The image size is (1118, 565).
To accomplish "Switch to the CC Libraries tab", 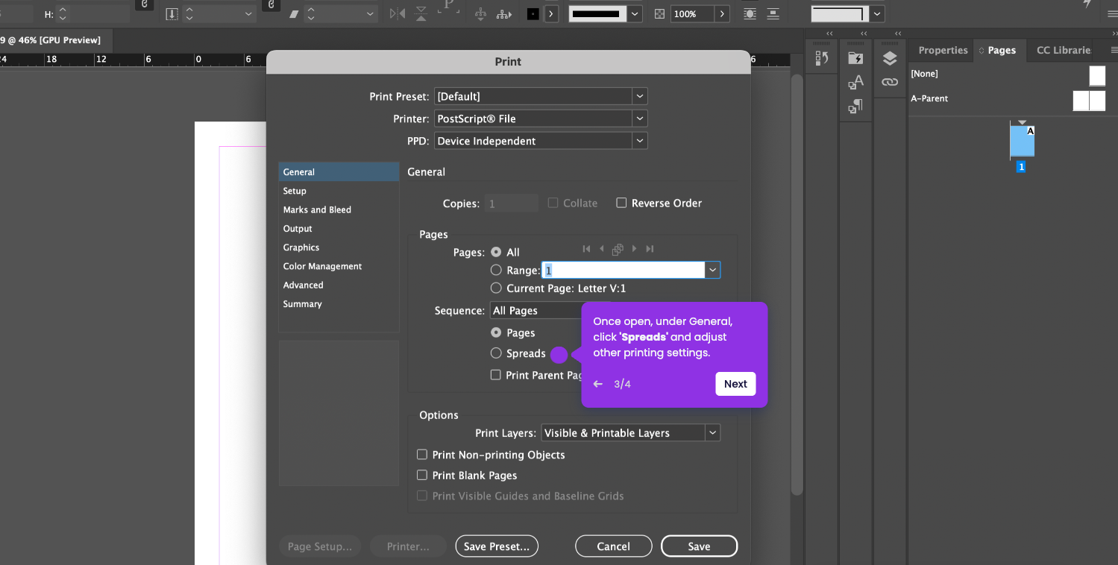I will point(1064,50).
